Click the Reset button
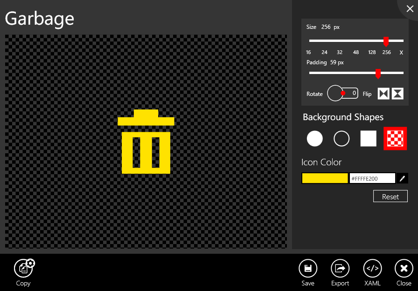 390,196
